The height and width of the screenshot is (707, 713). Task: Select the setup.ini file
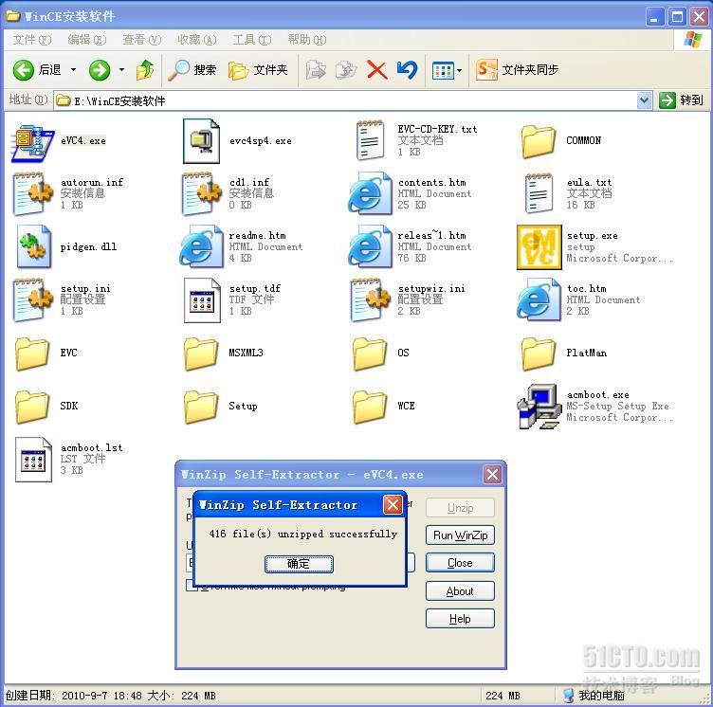pos(33,300)
